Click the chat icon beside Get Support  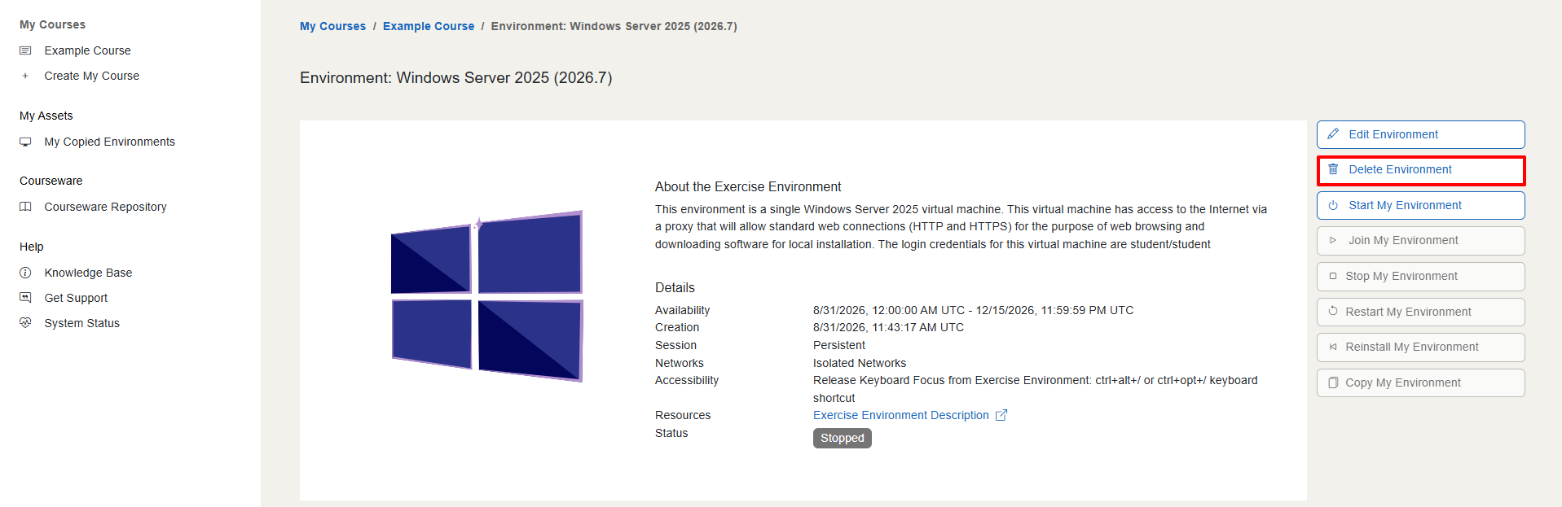(25, 298)
